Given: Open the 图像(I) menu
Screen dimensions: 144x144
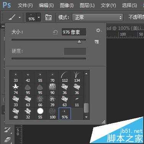Looking at the screenshot, I should (67, 5).
